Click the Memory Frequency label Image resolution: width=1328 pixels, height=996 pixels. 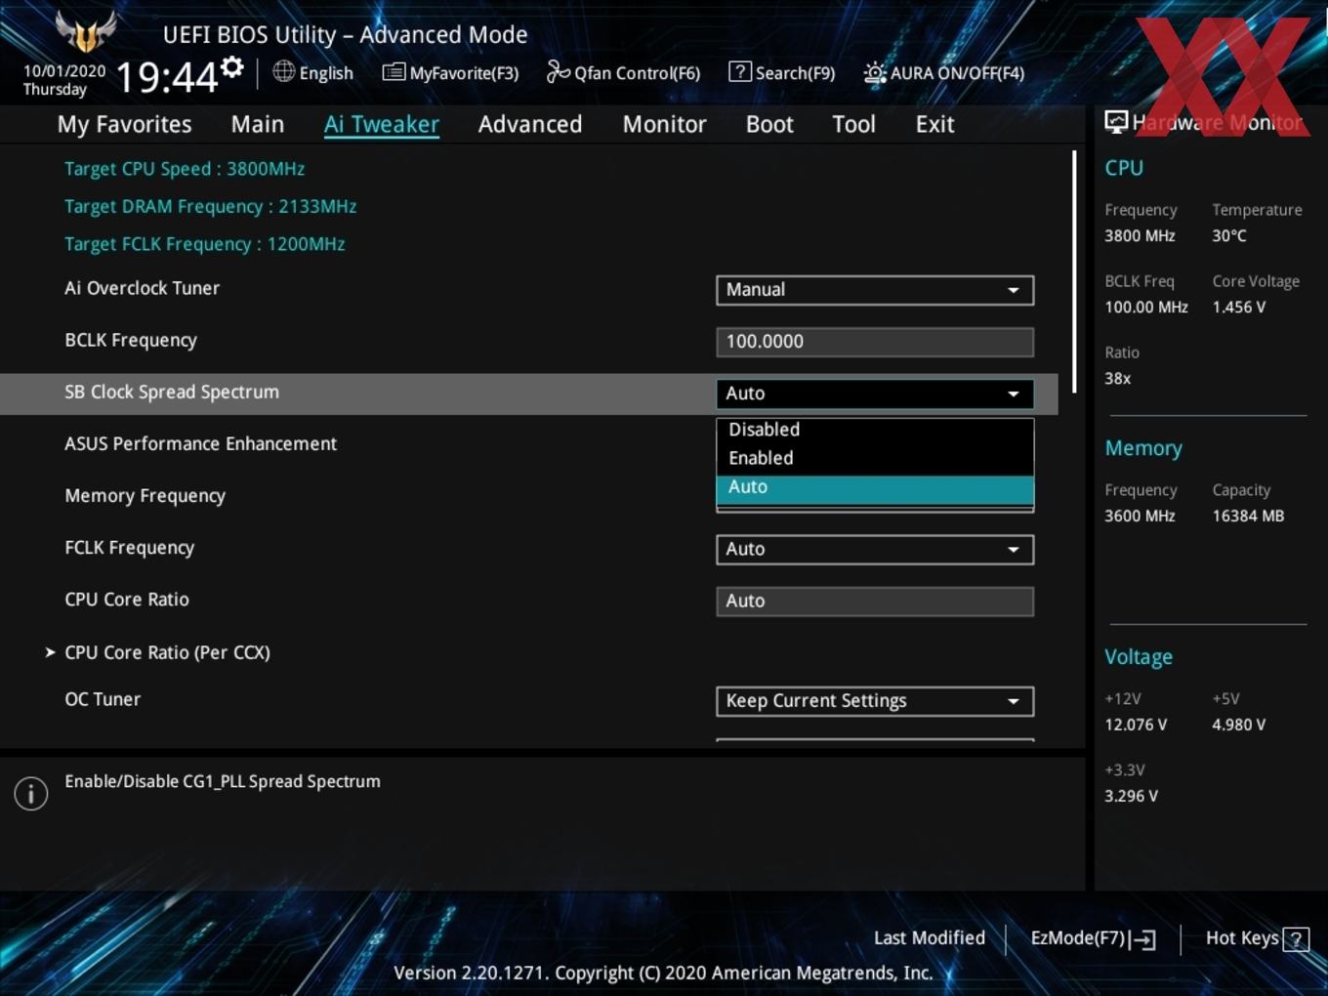click(x=145, y=496)
